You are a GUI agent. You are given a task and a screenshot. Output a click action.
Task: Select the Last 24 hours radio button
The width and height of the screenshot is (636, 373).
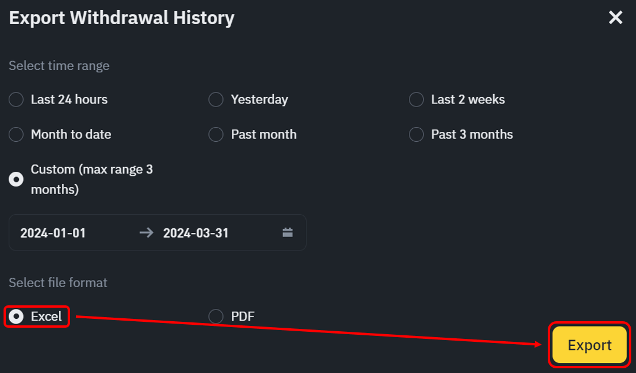pyautogui.click(x=16, y=99)
